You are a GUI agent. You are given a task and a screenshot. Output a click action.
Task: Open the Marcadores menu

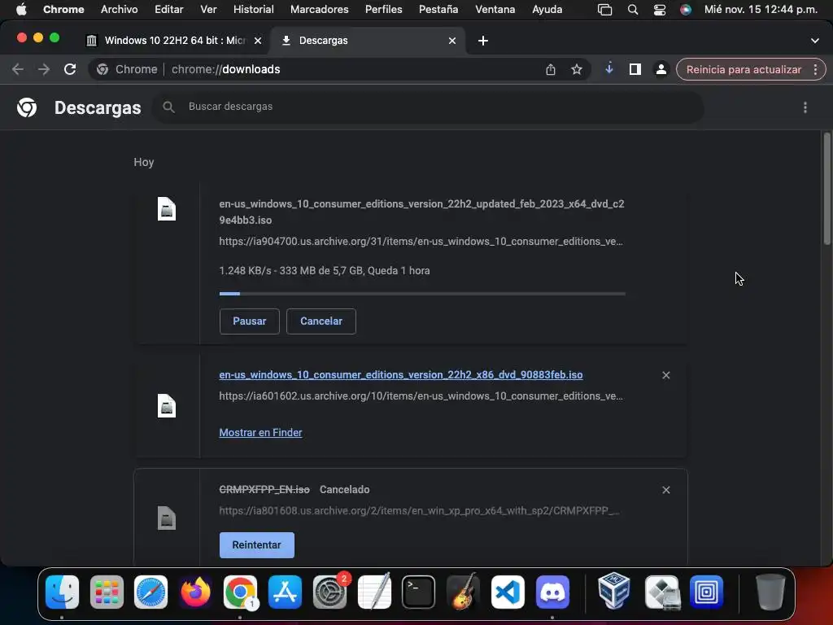click(319, 10)
